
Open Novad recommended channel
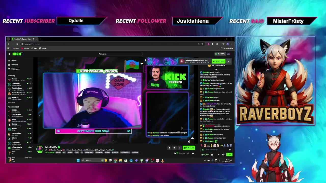click(20, 129)
